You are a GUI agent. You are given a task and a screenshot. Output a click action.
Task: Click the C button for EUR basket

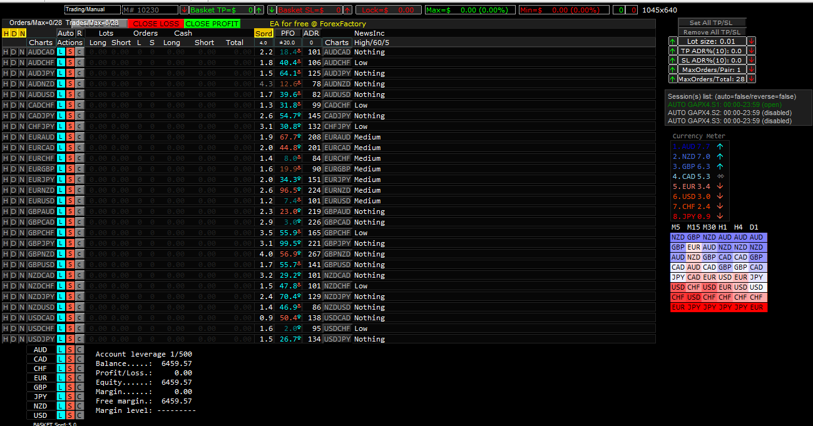[x=79, y=378]
